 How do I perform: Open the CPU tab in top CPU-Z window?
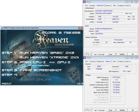click(86, 6)
